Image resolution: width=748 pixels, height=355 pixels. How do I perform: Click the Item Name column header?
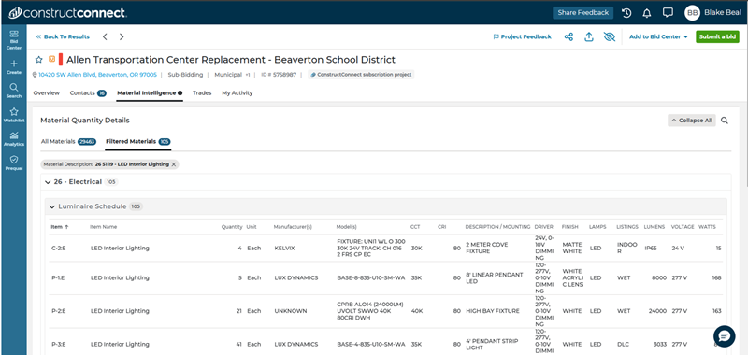coord(103,227)
